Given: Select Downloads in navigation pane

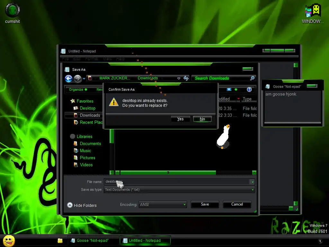Looking at the screenshot, I should [90, 115].
